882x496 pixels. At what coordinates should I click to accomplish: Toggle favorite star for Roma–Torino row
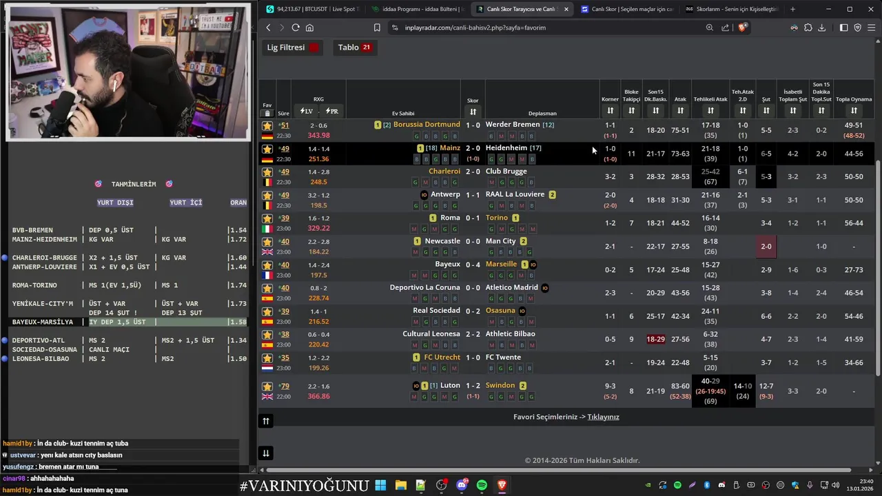(267, 218)
